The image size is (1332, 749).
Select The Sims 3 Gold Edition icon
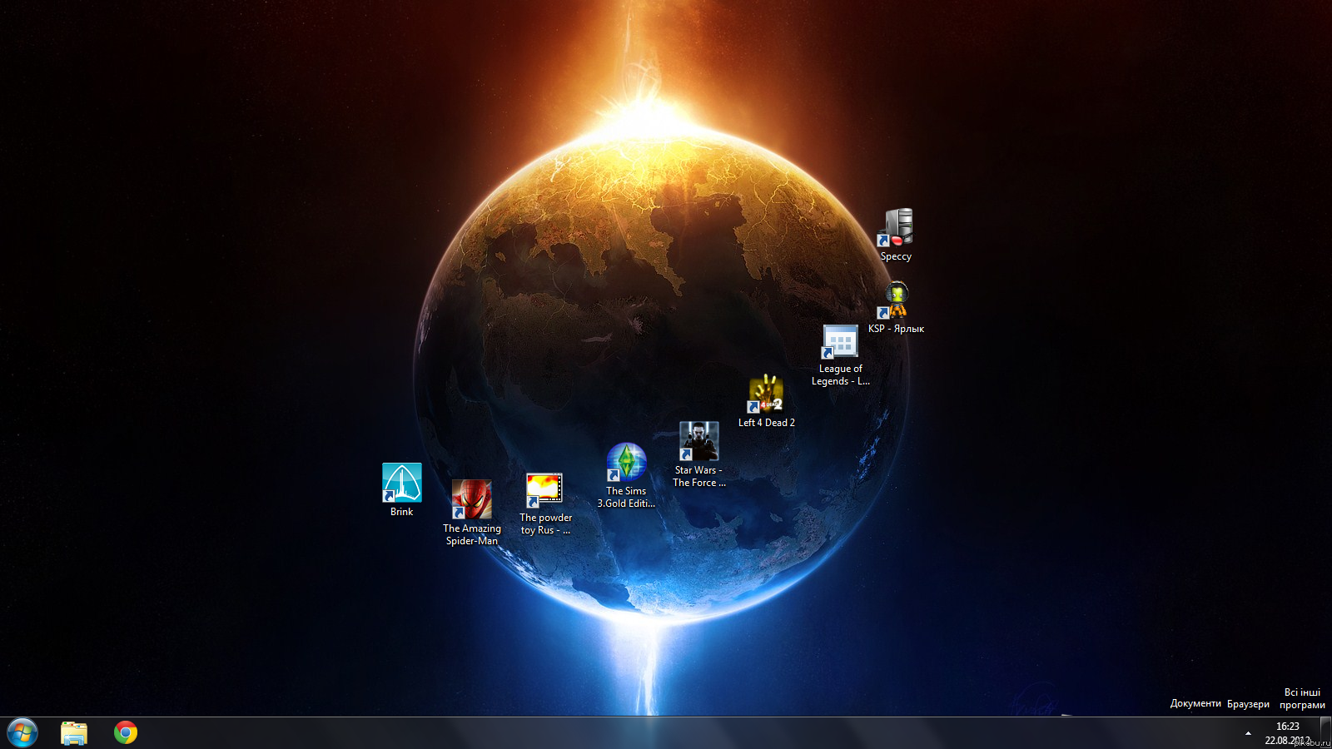point(626,462)
